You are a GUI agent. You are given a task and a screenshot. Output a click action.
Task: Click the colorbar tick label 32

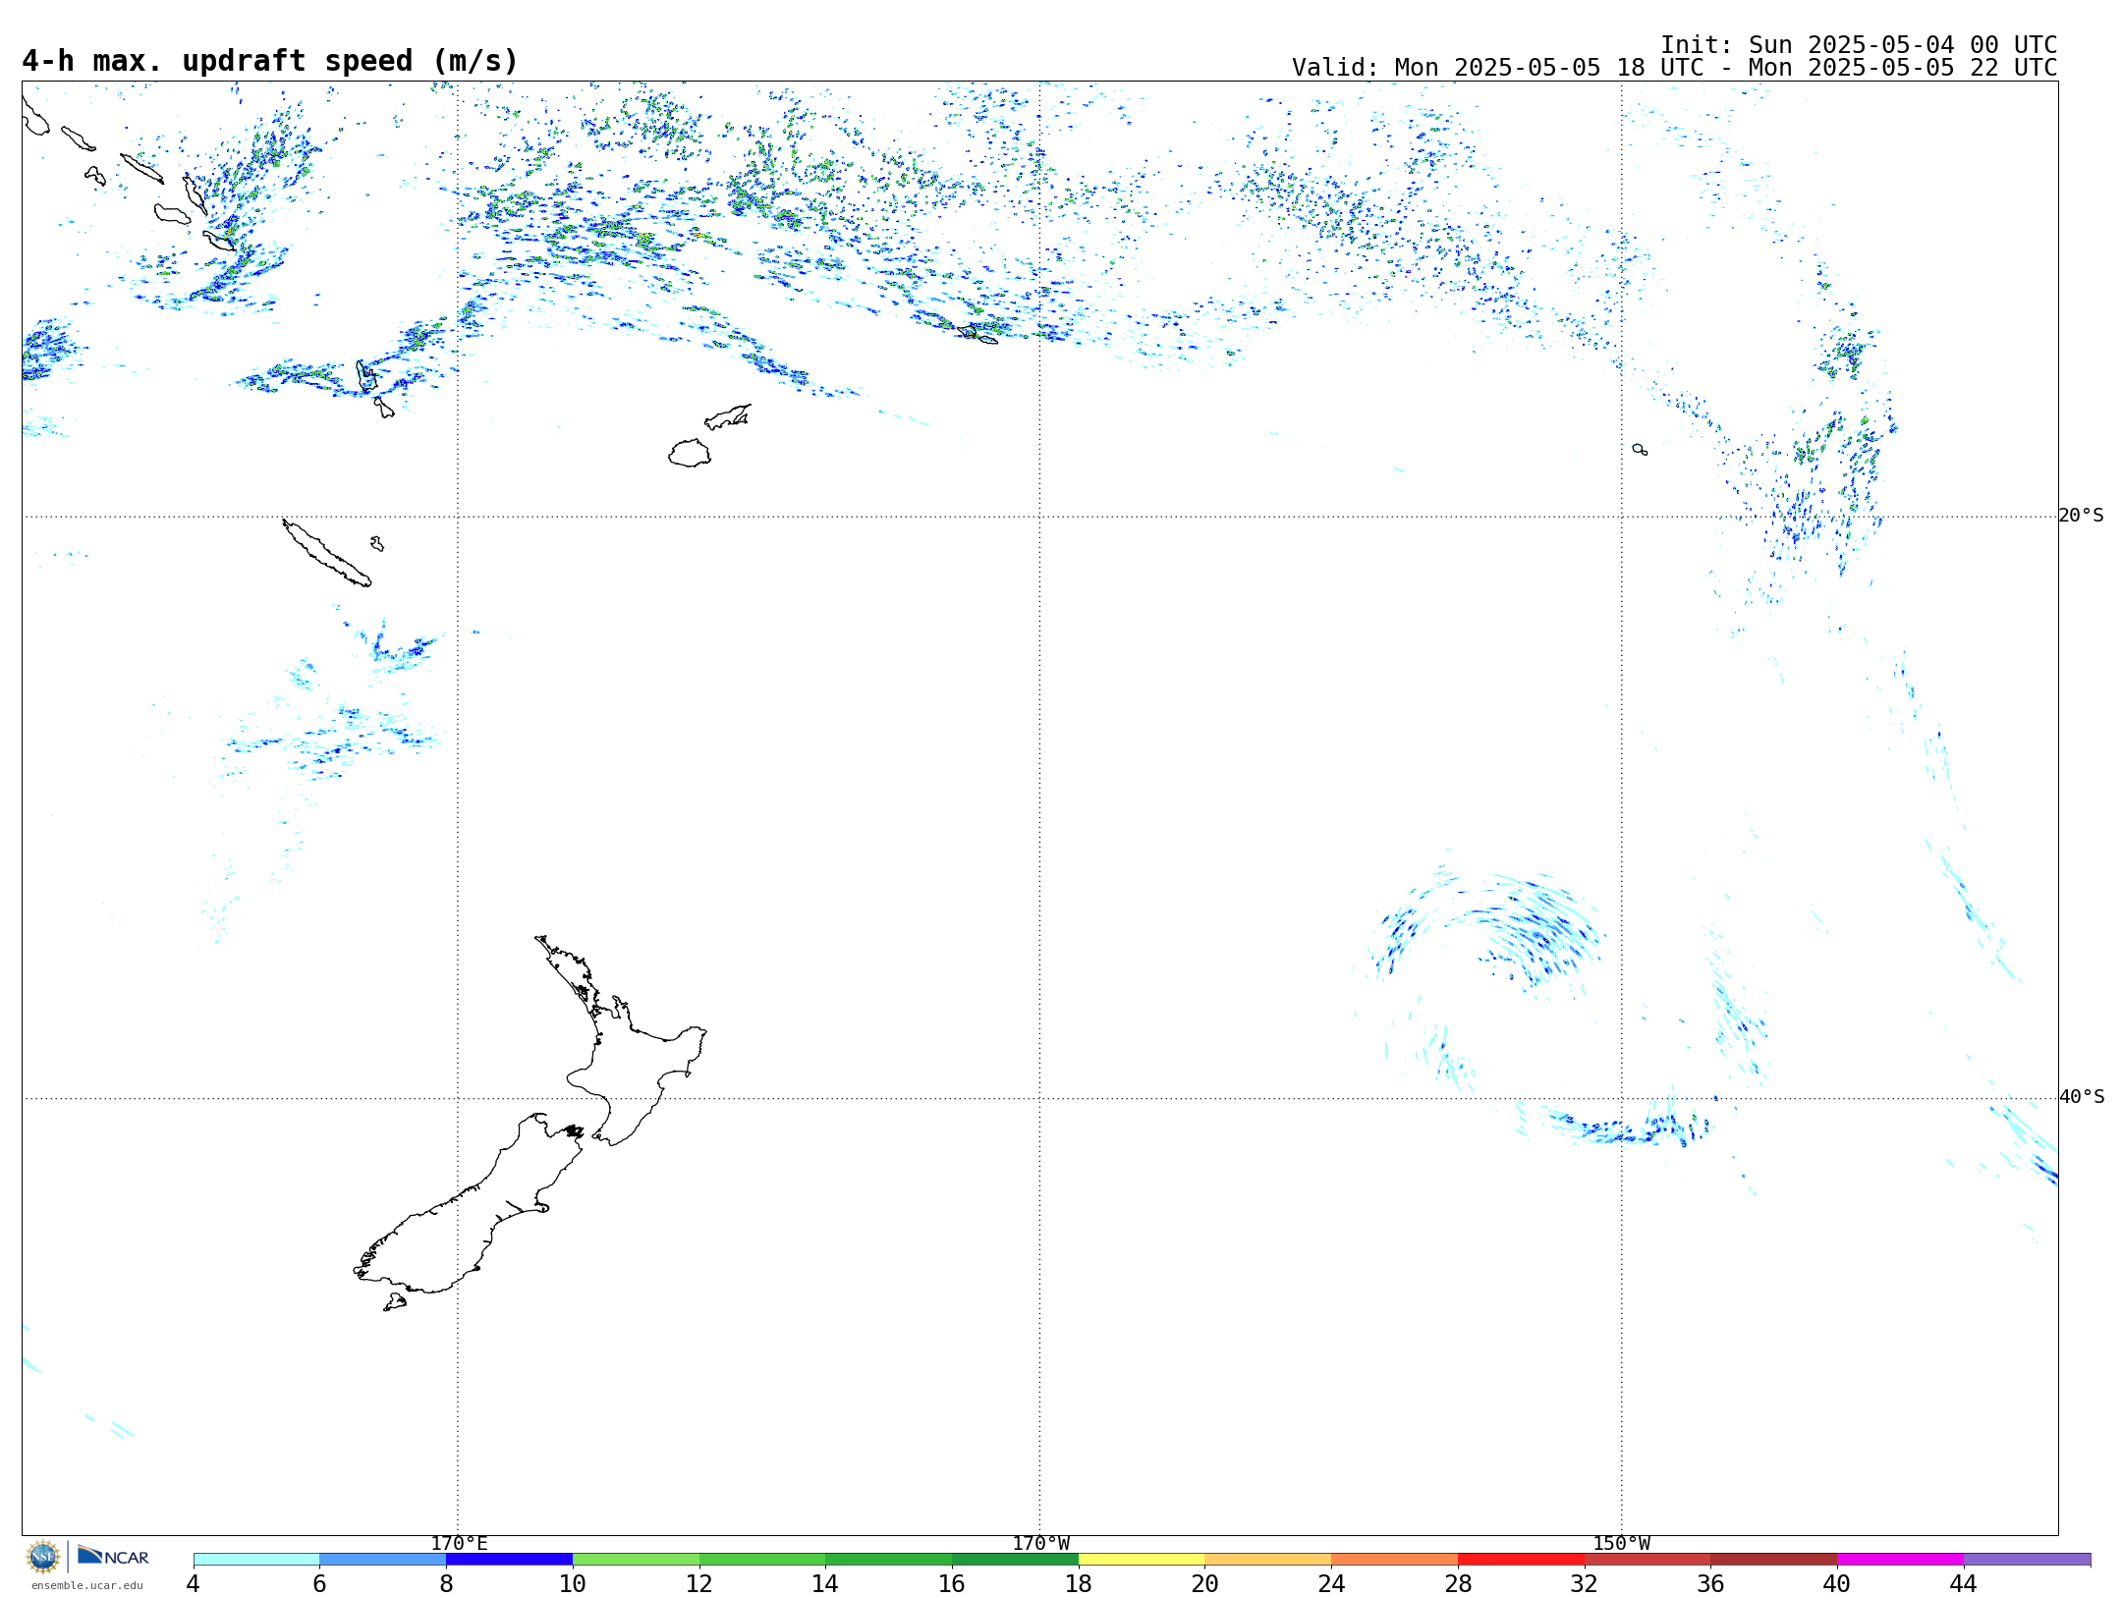click(x=1585, y=1583)
